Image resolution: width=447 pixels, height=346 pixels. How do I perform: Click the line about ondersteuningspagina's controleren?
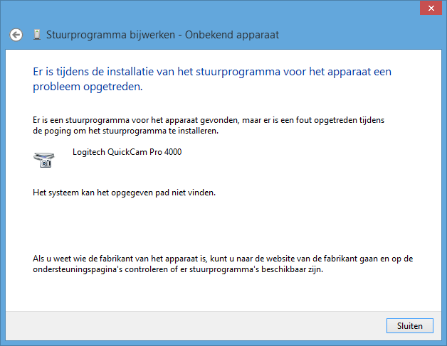178,269
